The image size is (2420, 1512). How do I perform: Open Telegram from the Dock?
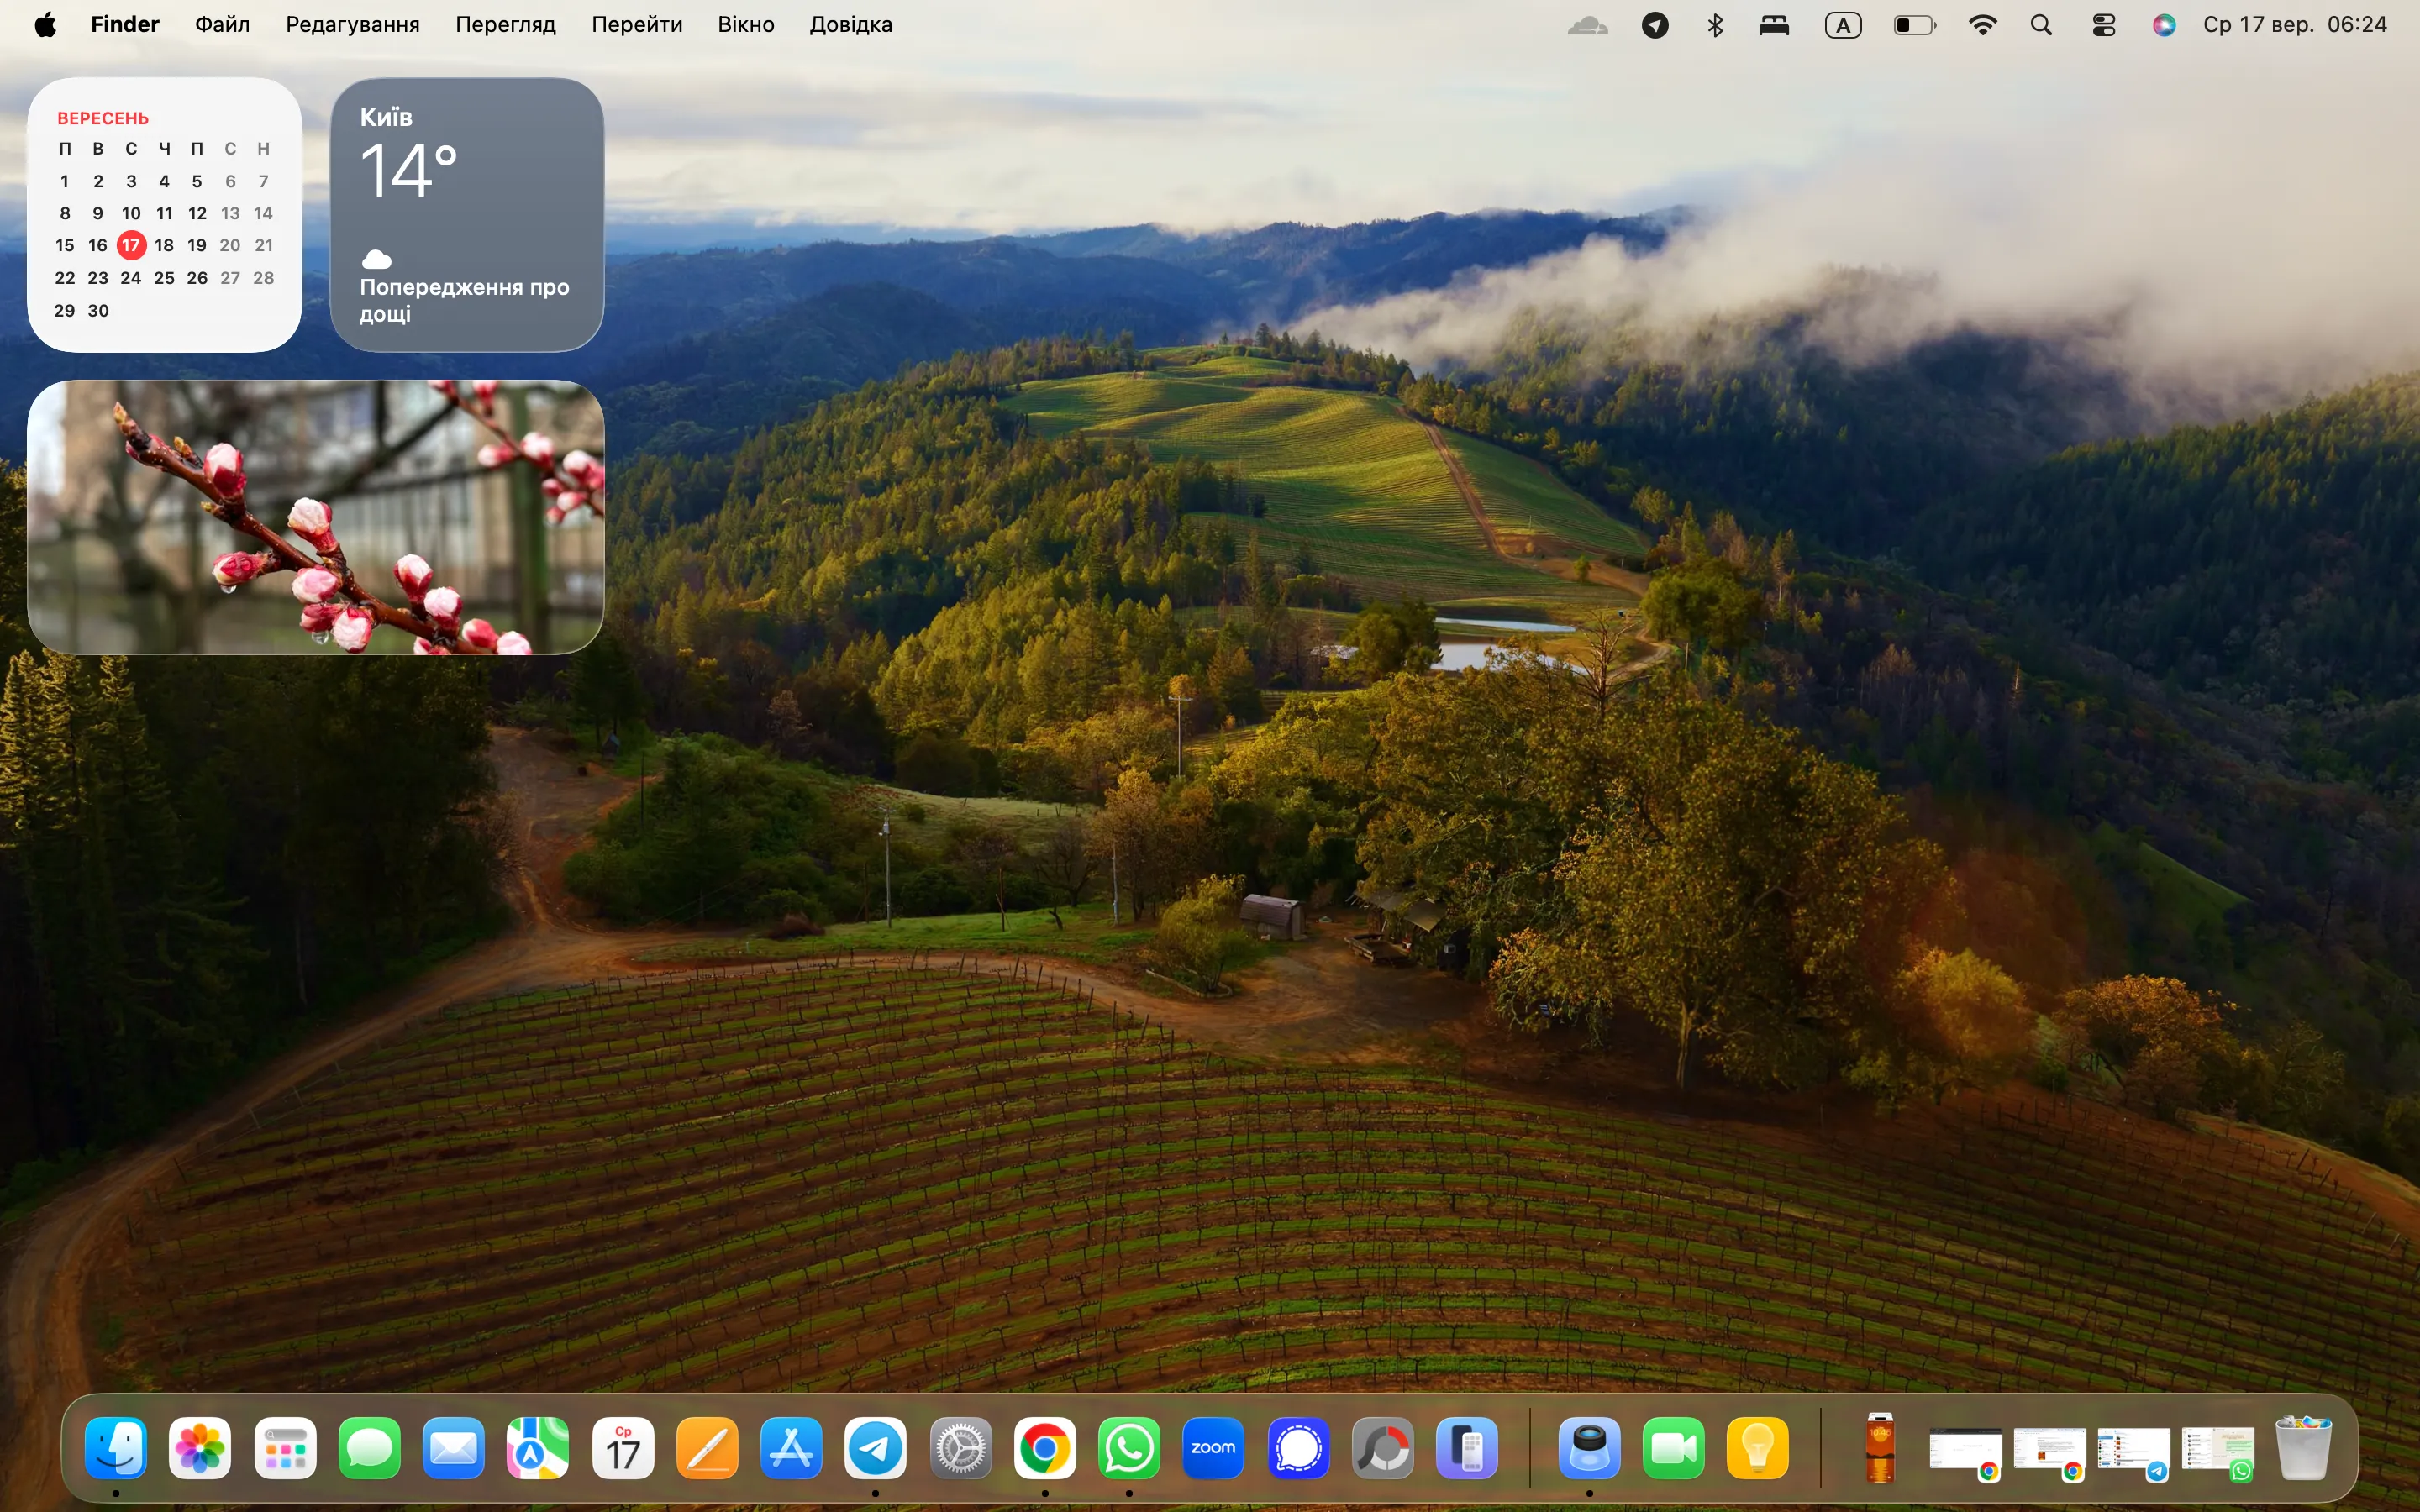875,1448
